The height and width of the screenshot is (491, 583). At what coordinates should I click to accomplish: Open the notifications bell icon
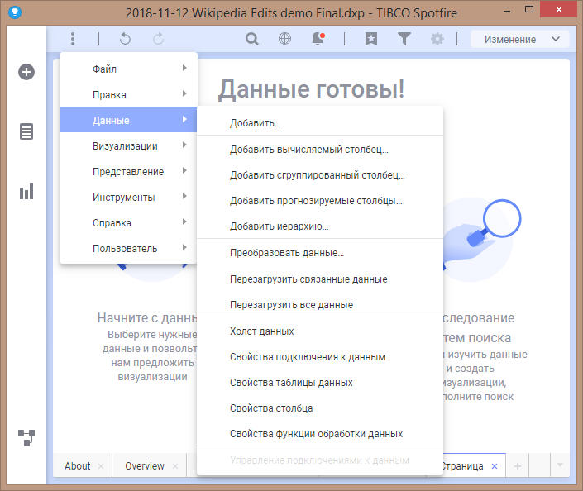pyautogui.click(x=318, y=39)
